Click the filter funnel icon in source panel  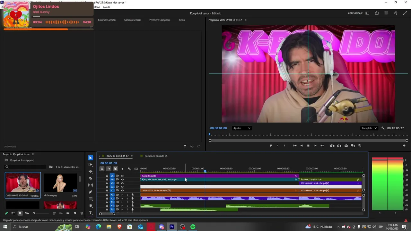tap(185, 146)
